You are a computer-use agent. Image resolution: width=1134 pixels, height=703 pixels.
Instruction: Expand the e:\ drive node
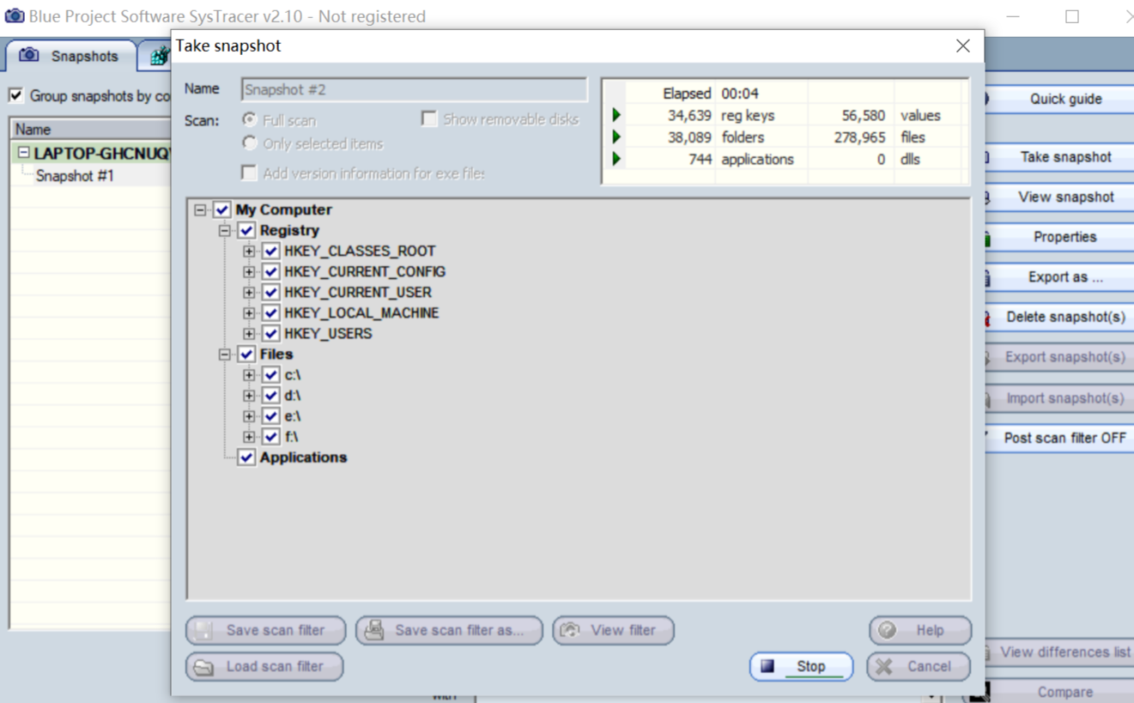click(249, 415)
